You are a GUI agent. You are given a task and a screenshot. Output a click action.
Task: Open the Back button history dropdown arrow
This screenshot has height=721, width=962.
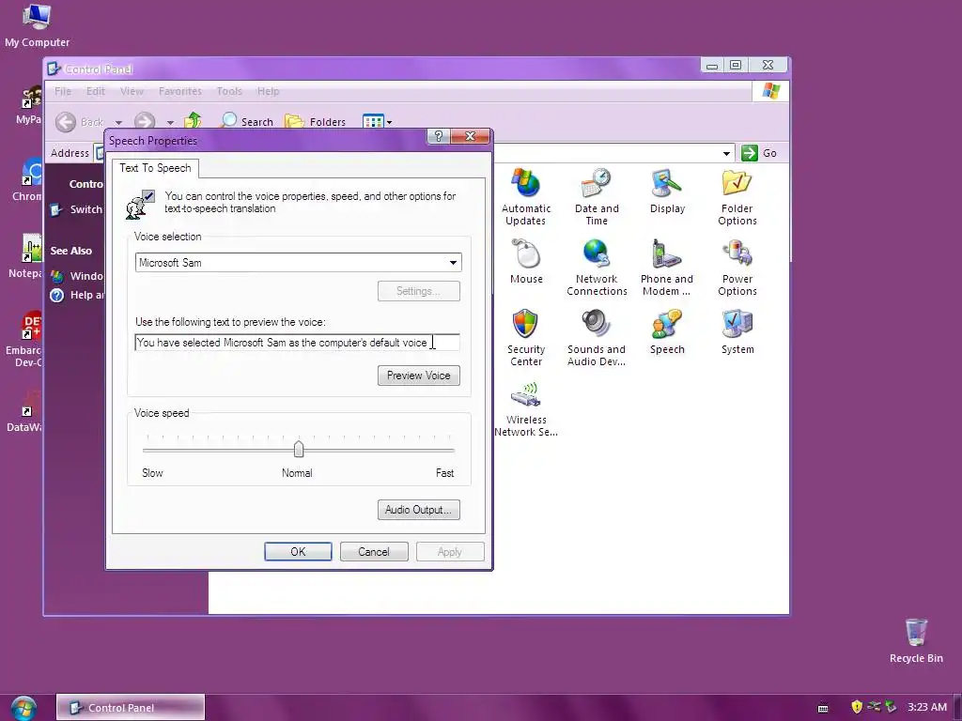click(x=118, y=122)
